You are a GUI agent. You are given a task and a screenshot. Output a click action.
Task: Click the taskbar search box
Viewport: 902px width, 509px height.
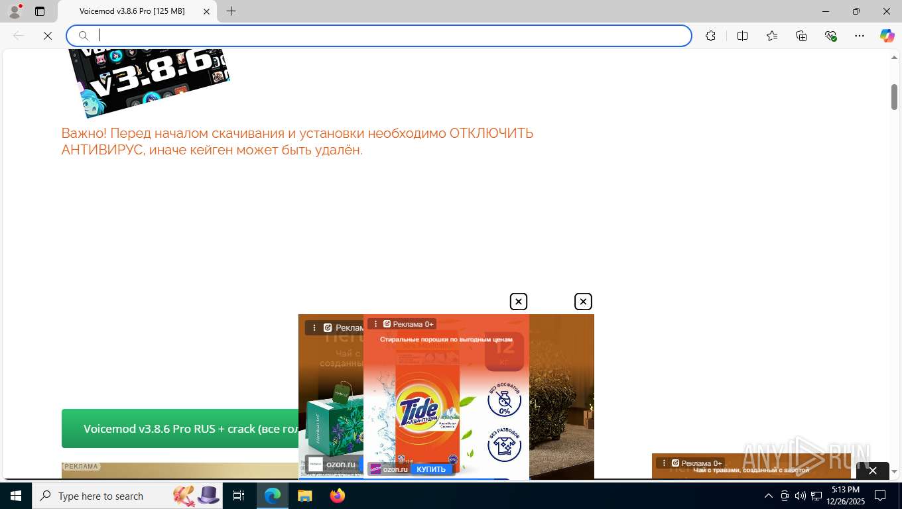(128, 496)
